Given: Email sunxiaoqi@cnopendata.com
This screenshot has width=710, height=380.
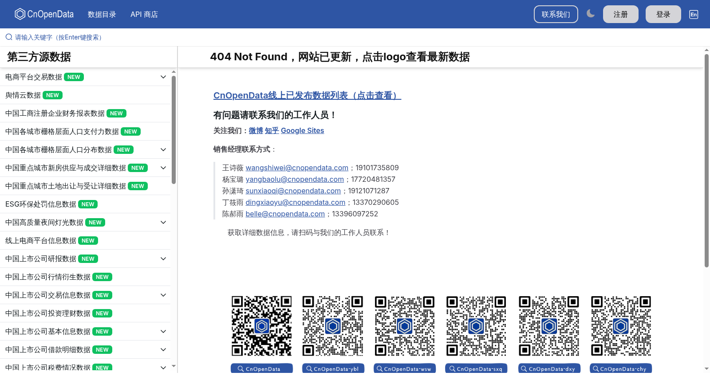Looking at the screenshot, I should tap(293, 191).
